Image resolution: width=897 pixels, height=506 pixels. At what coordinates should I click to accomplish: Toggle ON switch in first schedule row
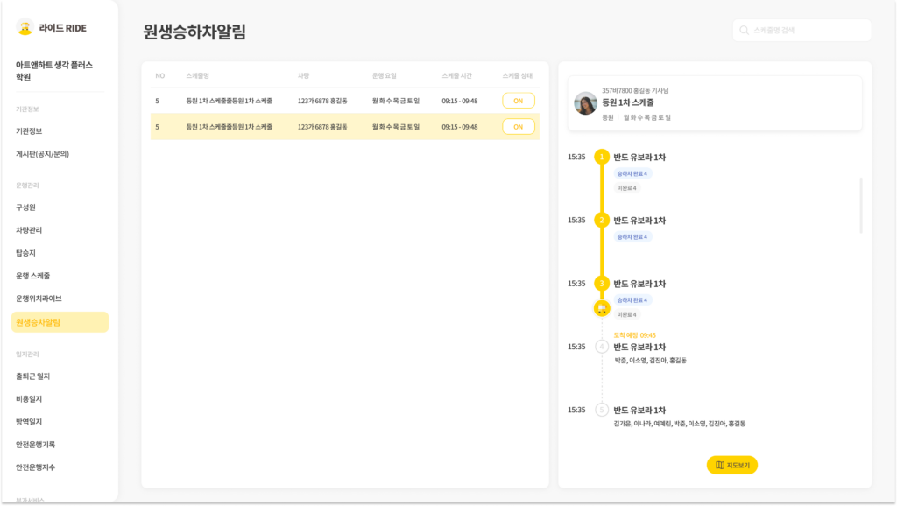click(519, 101)
